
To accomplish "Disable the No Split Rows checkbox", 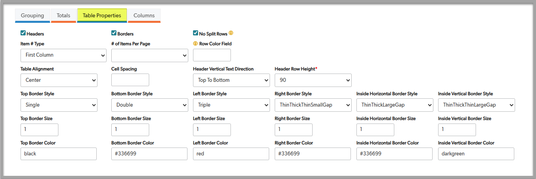I will pos(195,33).
